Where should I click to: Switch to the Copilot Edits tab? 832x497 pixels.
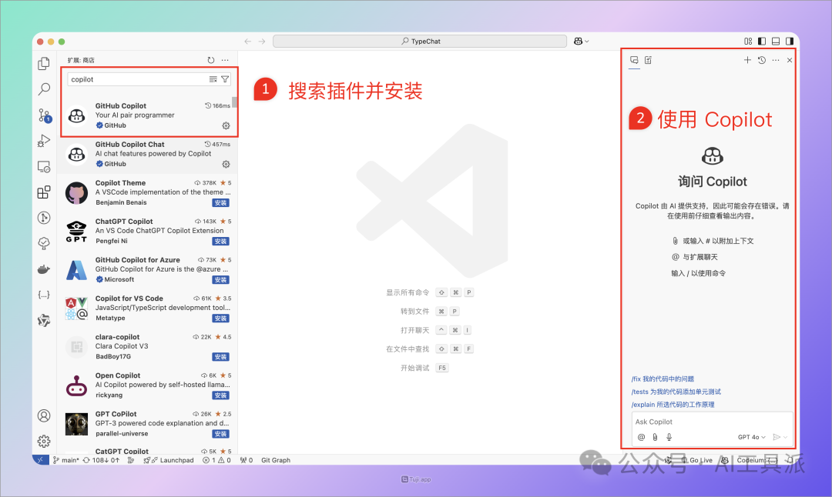[649, 61]
